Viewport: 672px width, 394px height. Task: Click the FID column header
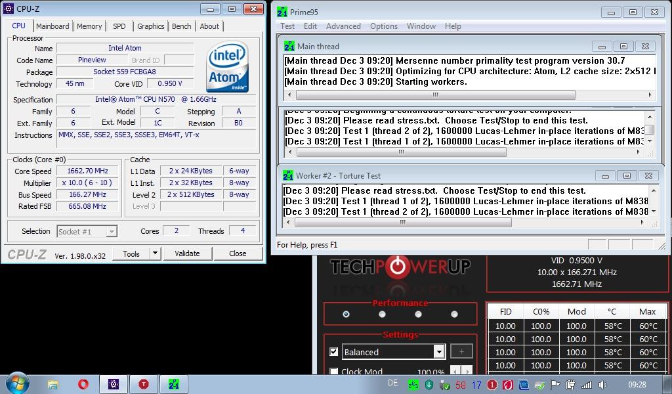(506, 312)
